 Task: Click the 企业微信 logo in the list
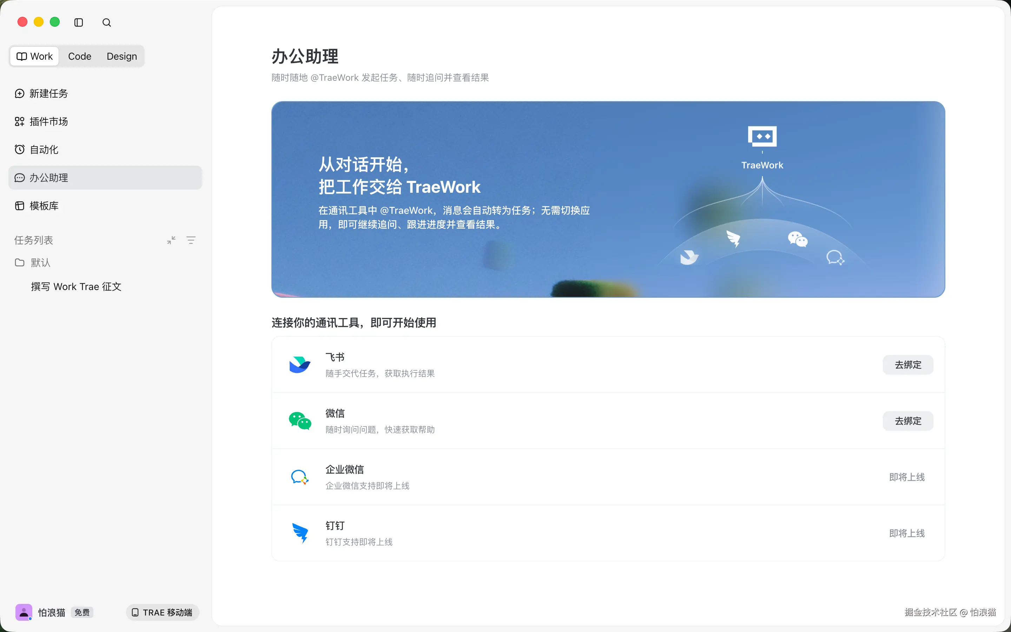(x=300, y=477)
